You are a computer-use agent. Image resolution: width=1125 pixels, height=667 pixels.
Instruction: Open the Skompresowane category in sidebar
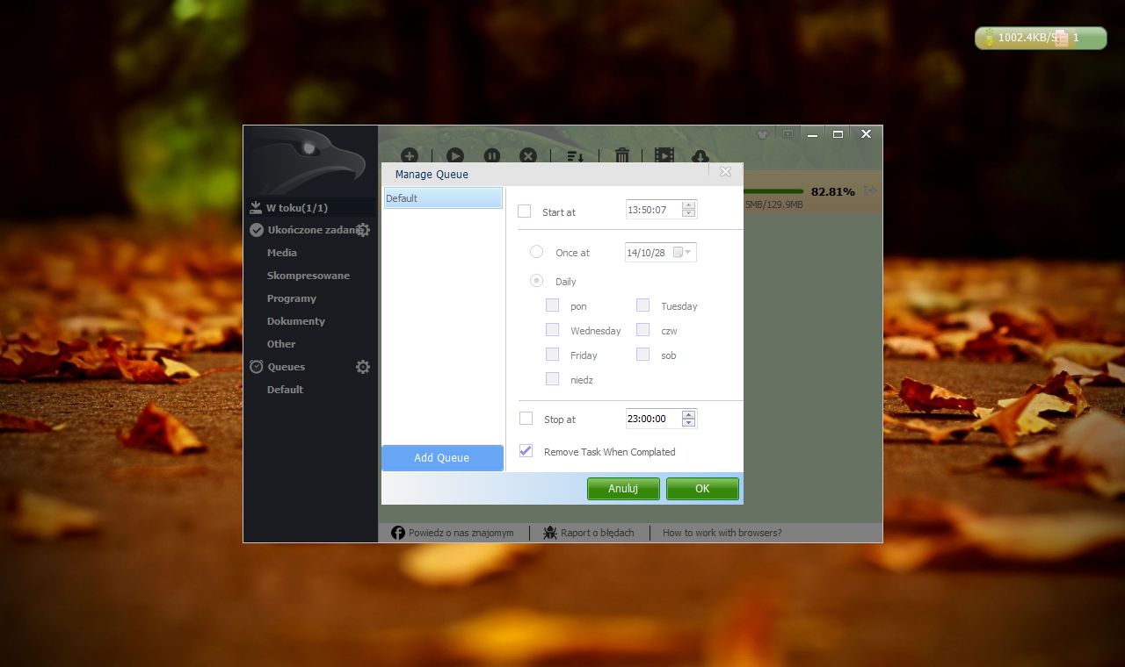308,276
